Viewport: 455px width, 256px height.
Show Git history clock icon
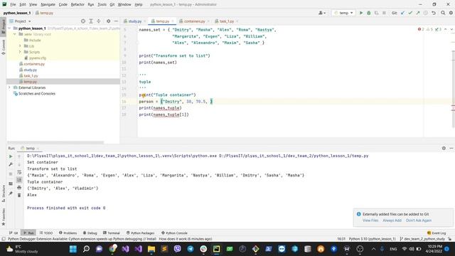click(426, 13)
